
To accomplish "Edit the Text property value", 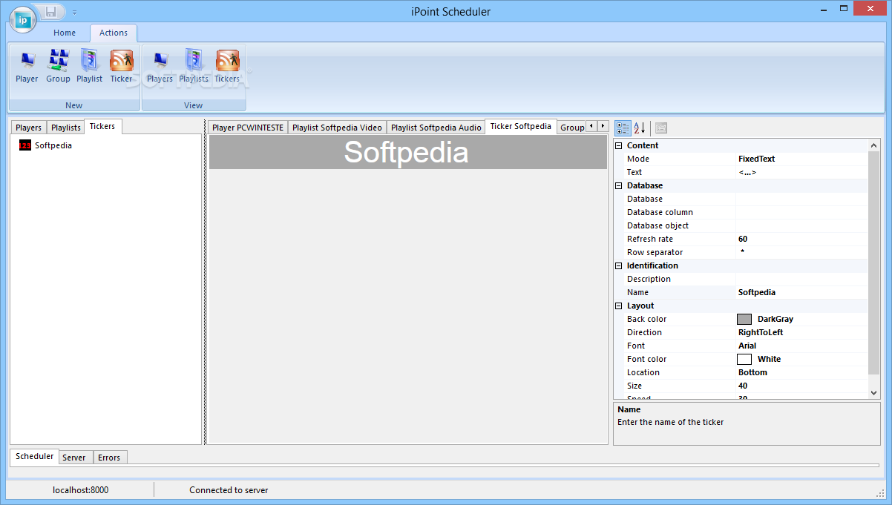I will pyautogui.click(x=801, y=172).
